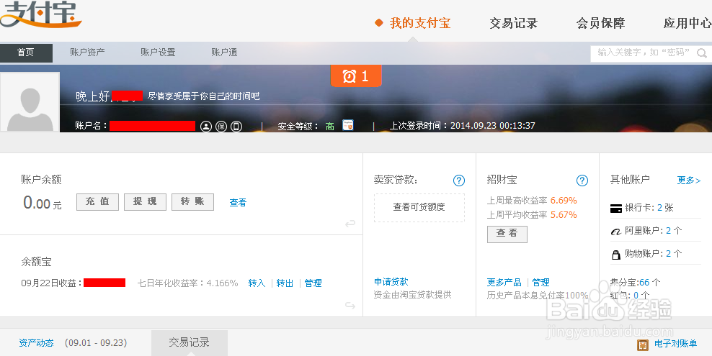
Task: Open help icon next to 招财宝
Action: tap(582, 181)
